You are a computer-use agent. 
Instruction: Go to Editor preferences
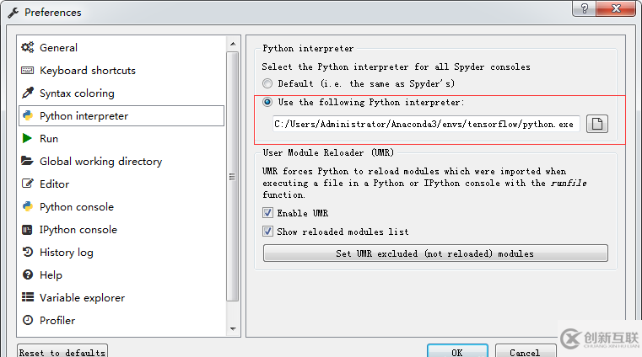55,184
